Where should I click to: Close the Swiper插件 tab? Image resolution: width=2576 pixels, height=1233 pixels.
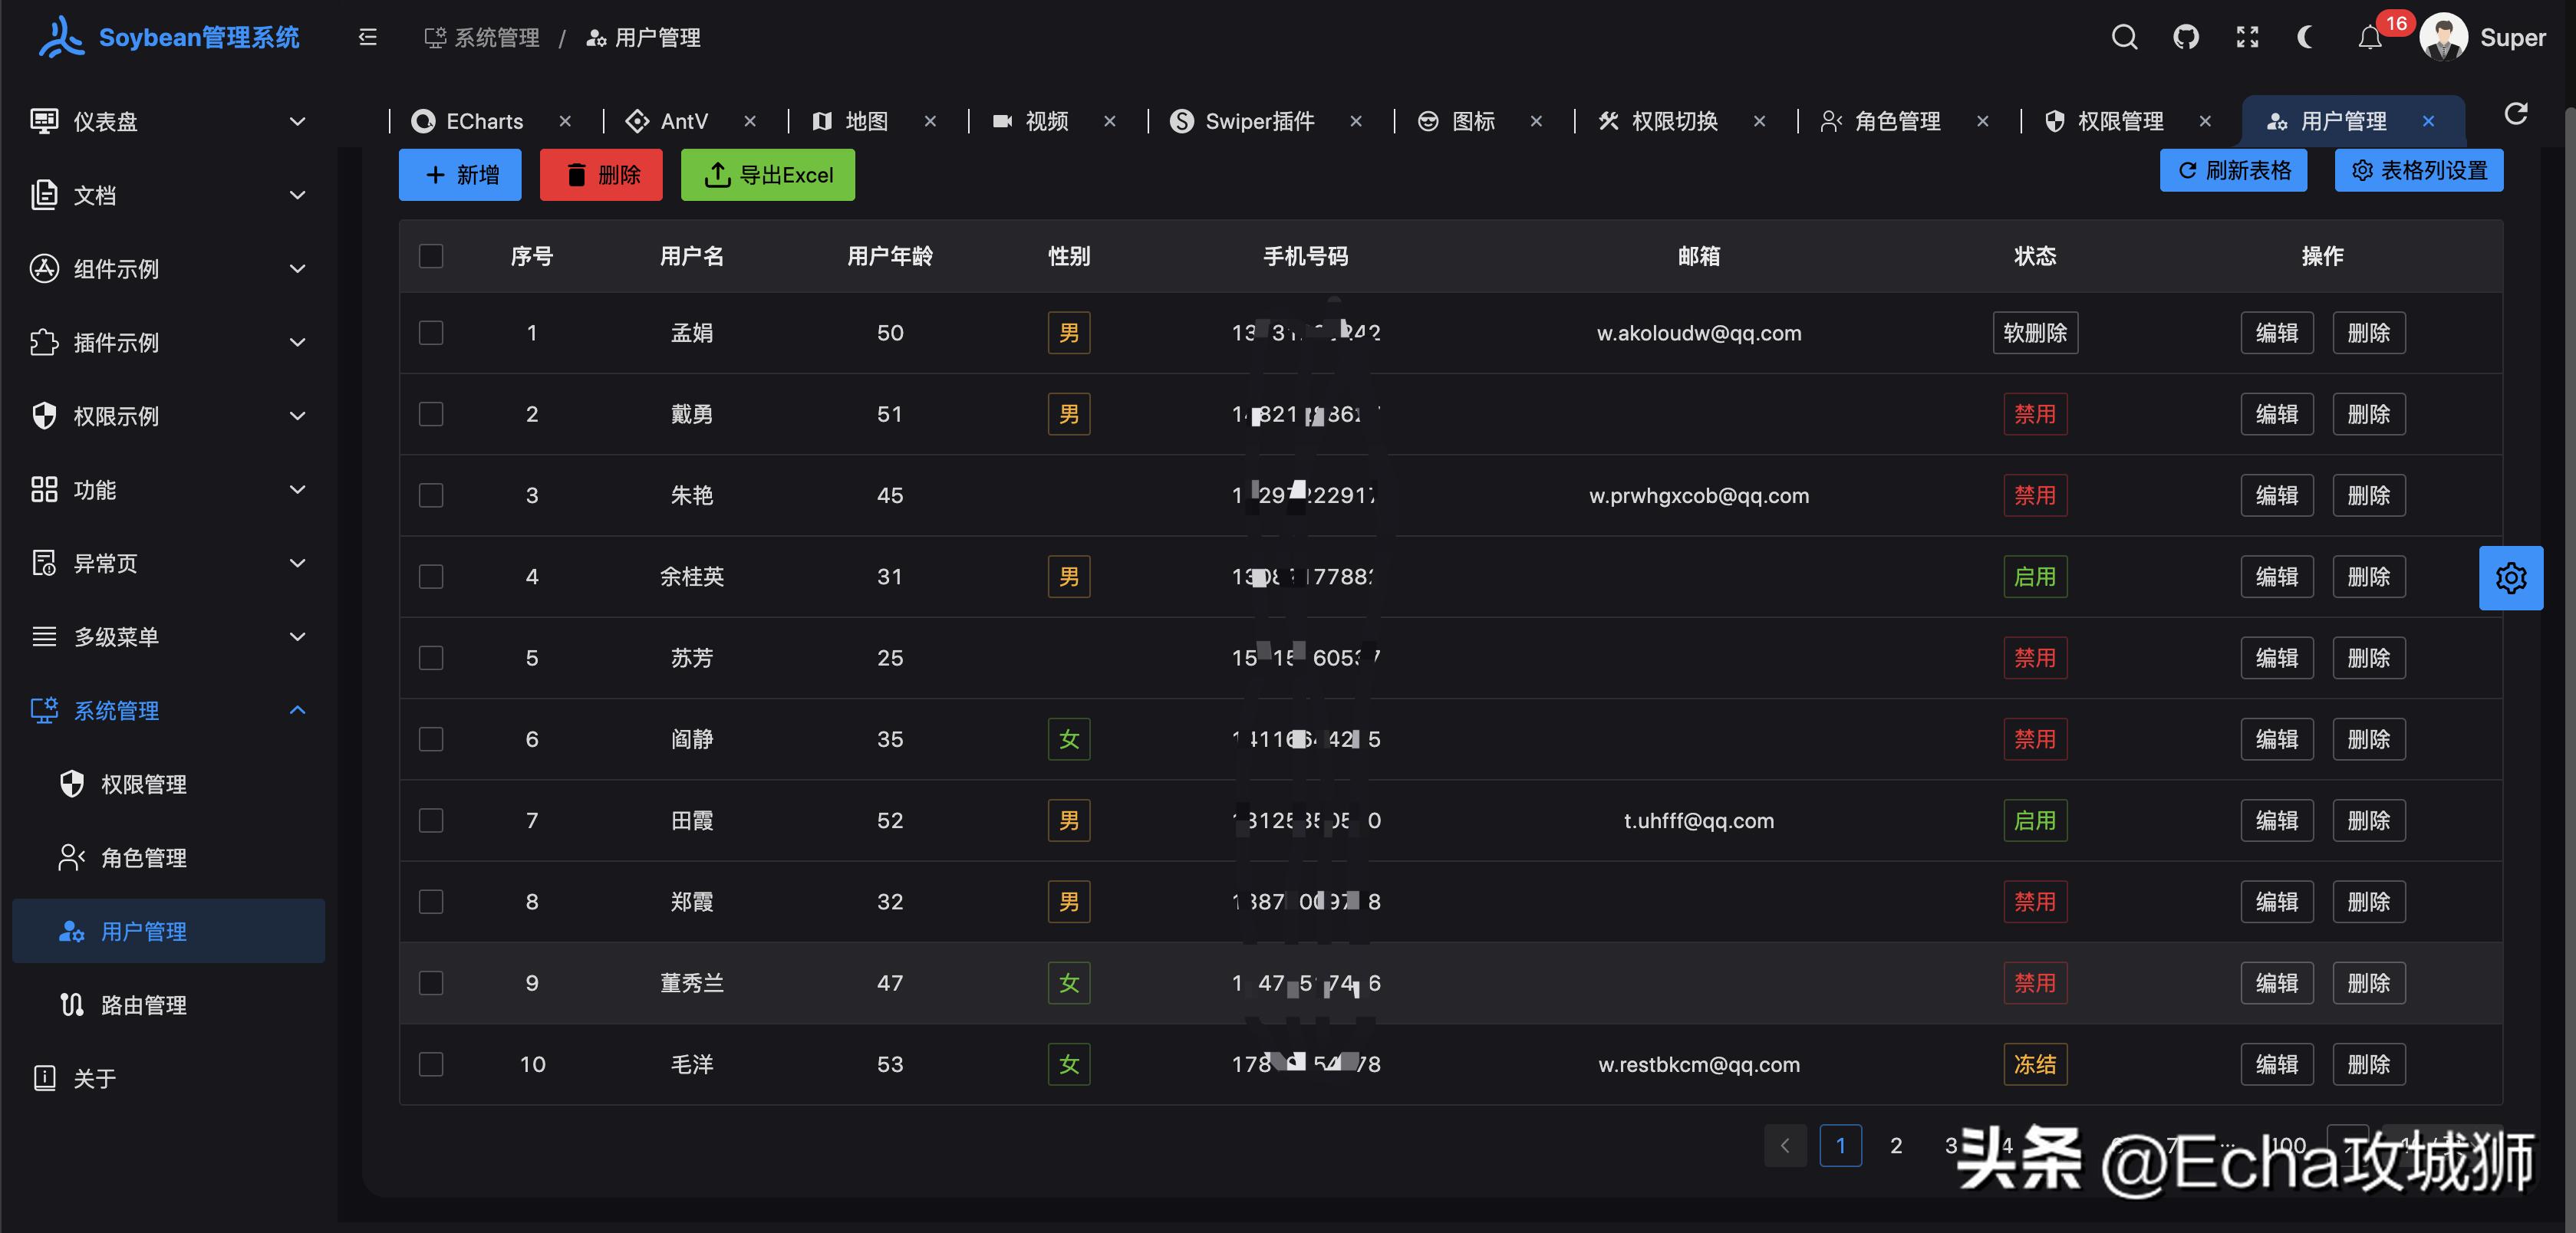[1355, 121]
